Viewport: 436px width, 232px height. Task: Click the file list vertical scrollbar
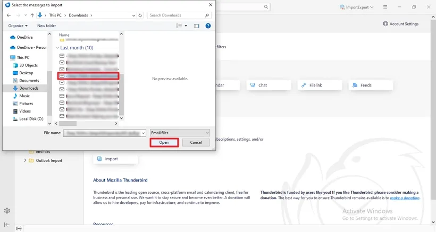click(x=121, y=94)
